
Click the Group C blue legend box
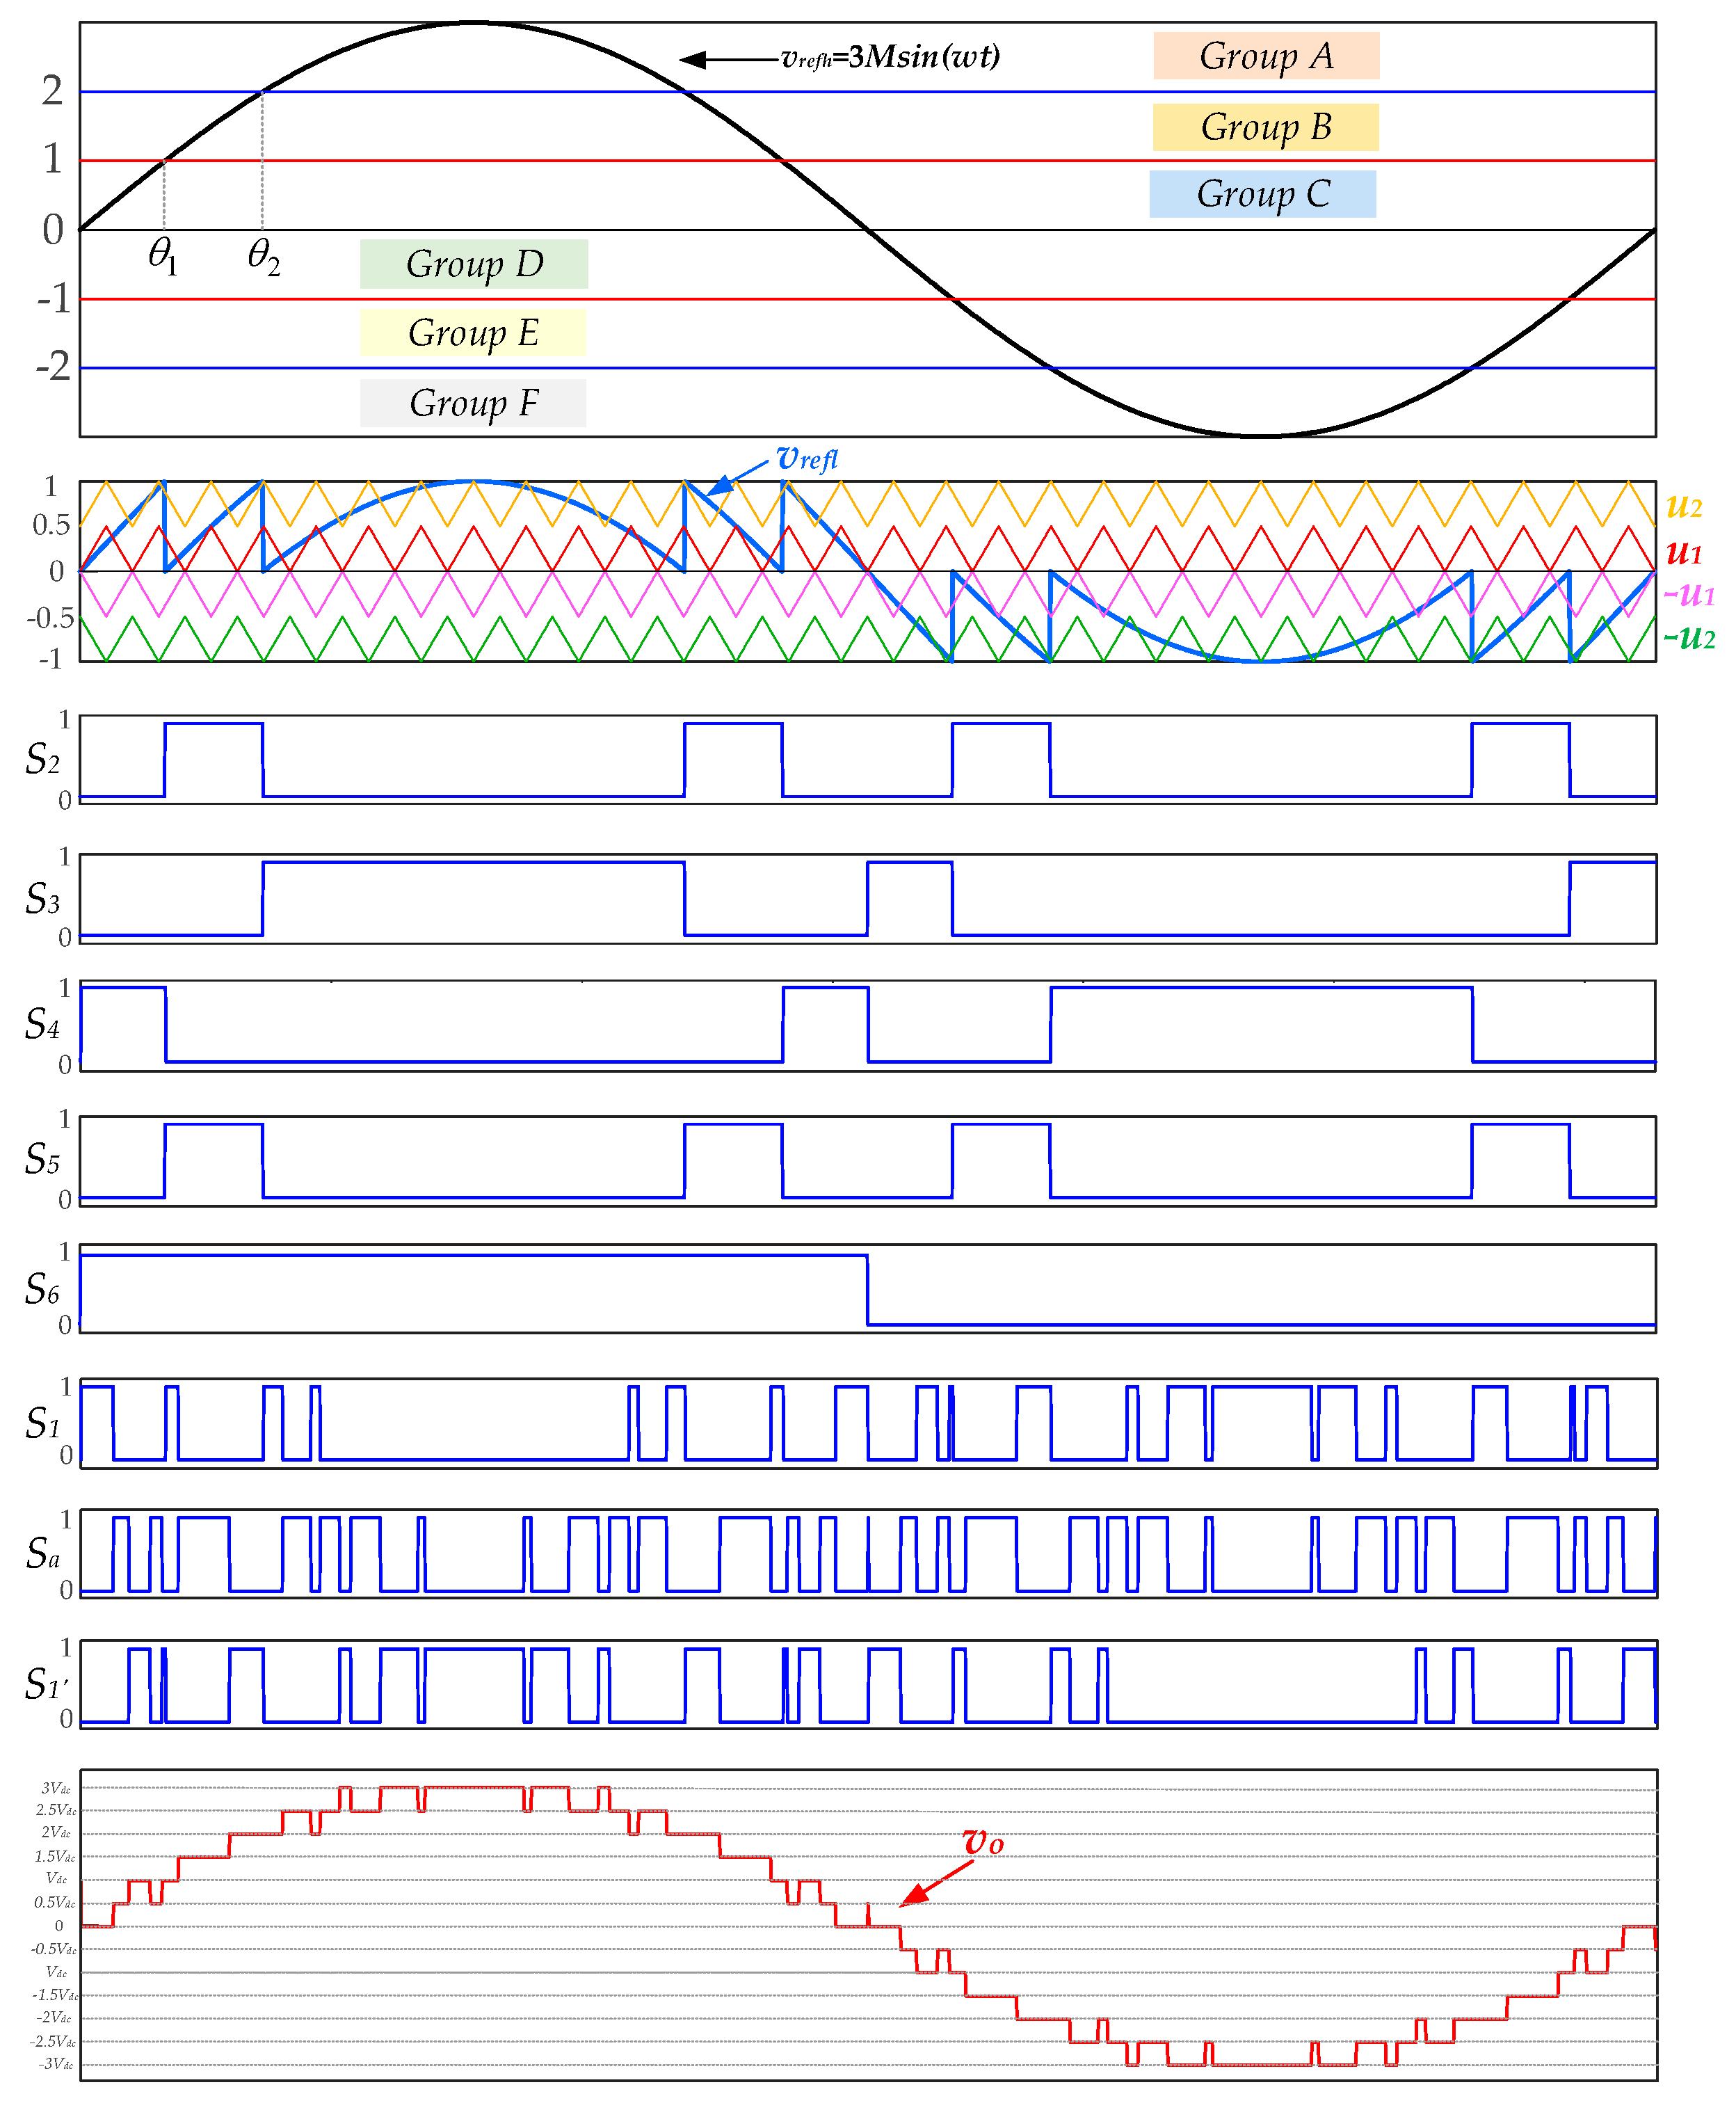tap(1262, 194)
